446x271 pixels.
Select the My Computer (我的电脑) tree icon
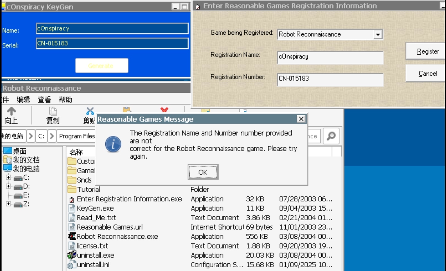[7, 168]
